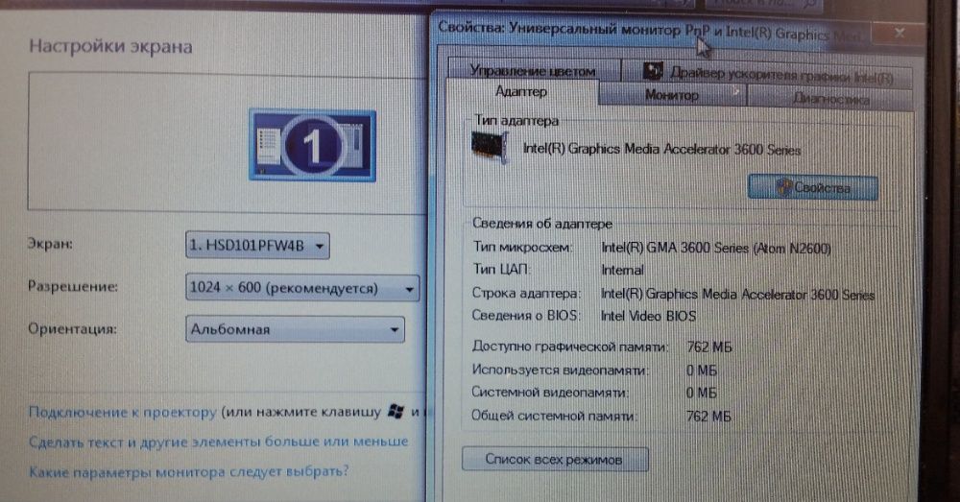Screen dimensions: 960x502
Task: Click the 762 МБ value of Доступно графической памяти
Action: click(x=709, y=347)
